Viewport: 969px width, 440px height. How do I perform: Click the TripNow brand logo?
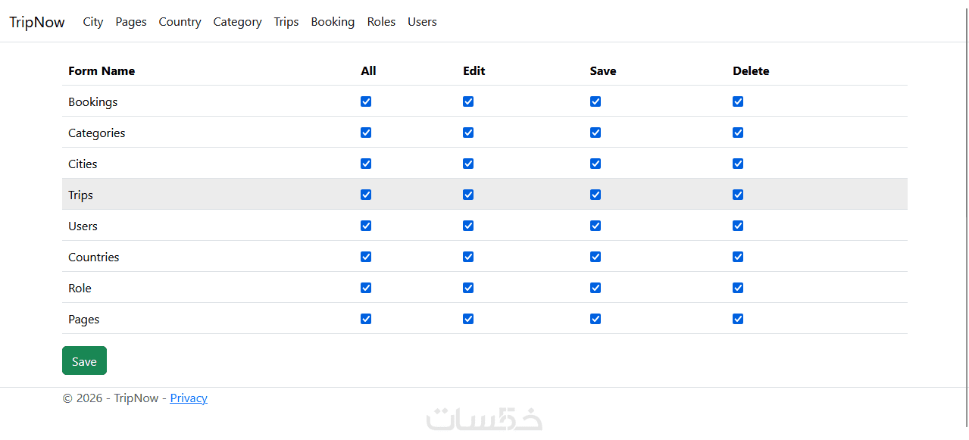37,22
